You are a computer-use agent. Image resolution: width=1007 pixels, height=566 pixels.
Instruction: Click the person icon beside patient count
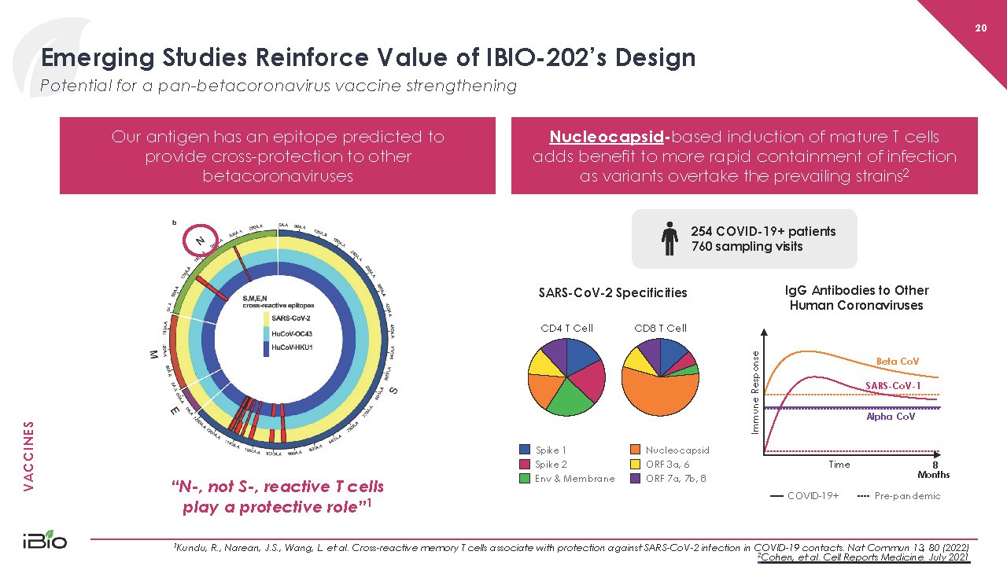(x=669, y=238)
